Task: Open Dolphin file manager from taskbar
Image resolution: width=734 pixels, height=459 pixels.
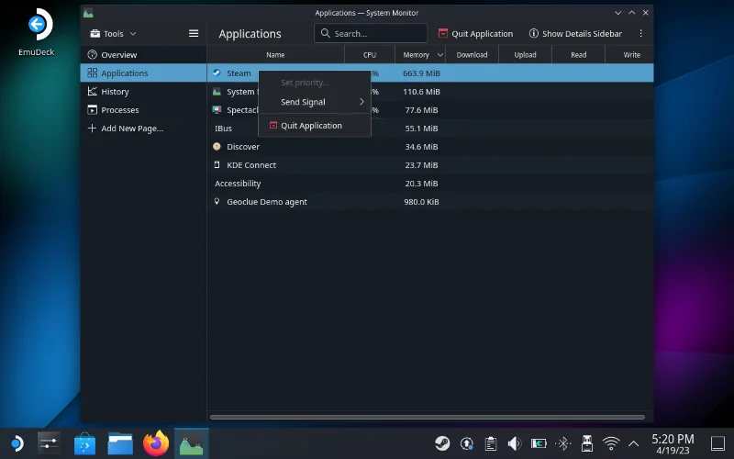Action: [x=120, y=443]
